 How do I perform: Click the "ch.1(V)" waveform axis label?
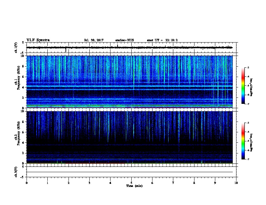pos(16,48)
